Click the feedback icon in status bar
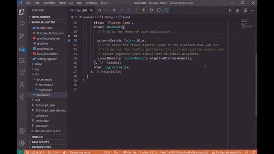 [247, 152]
